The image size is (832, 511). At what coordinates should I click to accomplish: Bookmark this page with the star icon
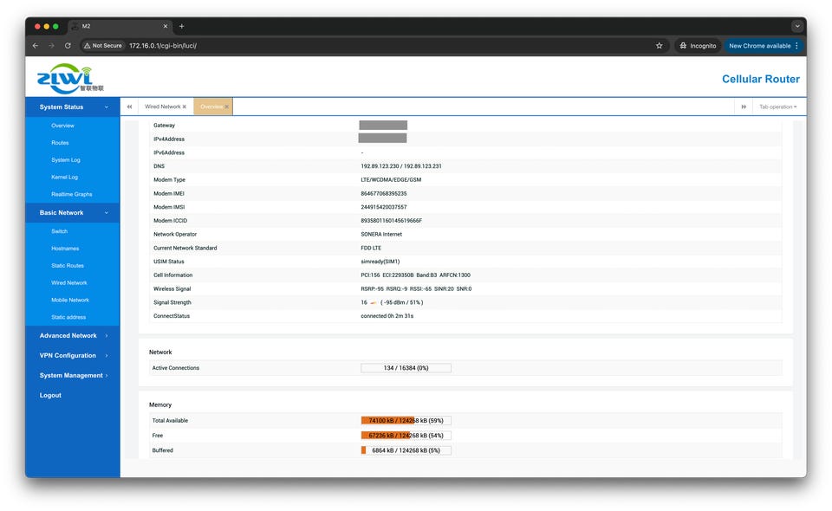(659, 46)
